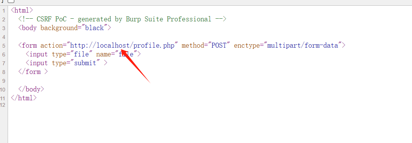Click line number 2 in the gutter

(4, 20)
